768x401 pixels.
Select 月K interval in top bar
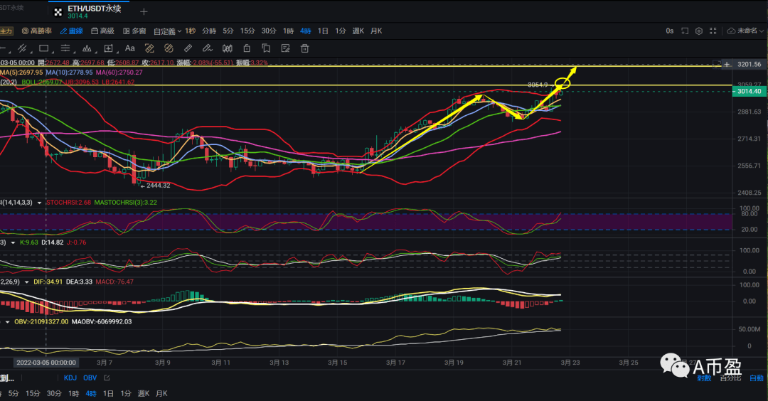[376, 31]
